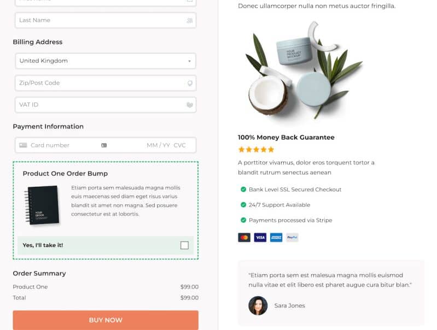Click into the Zip/Post Code field

pos(106,83)
